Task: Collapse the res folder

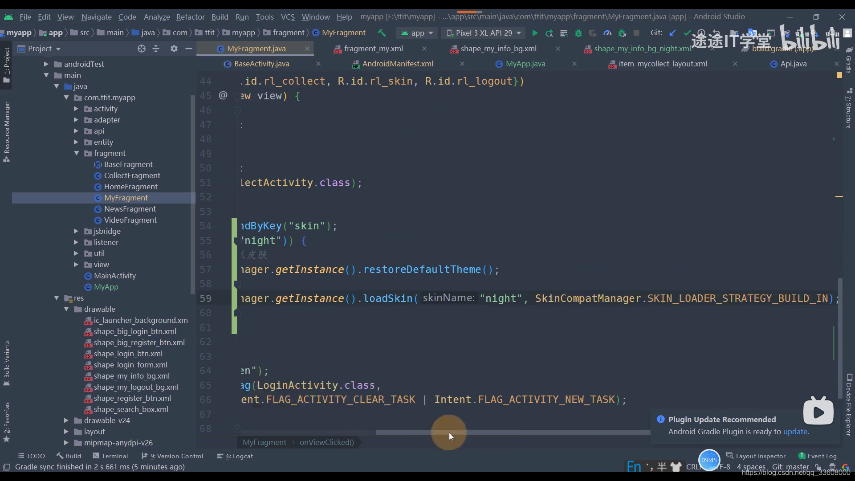Action: [57, 298]
